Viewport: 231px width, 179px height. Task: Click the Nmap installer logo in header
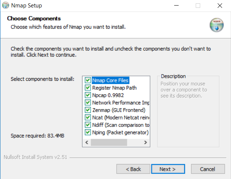216,24
